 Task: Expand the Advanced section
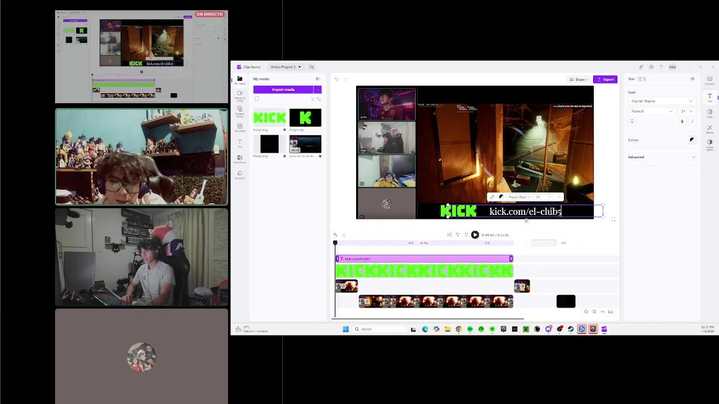pos(662,157)
